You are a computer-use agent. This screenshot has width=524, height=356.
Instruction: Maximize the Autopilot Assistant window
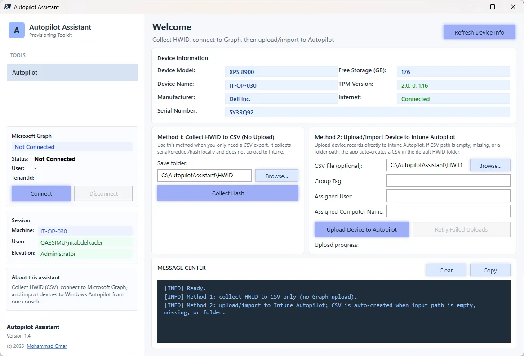(493, 7)
